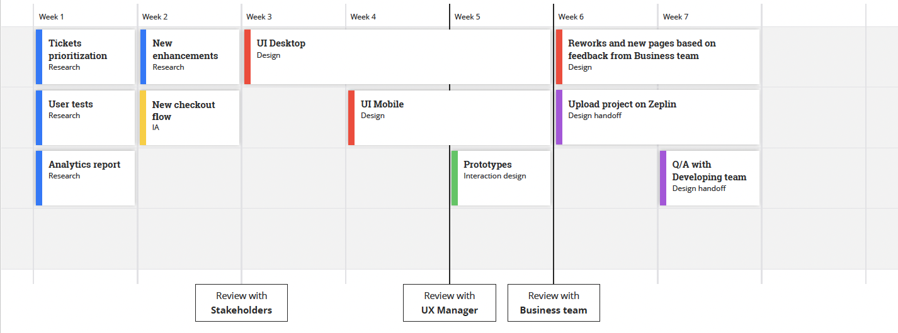898x333 pixels.
Task: Select the UI Mobile design bar
Action: click(448, 117)
